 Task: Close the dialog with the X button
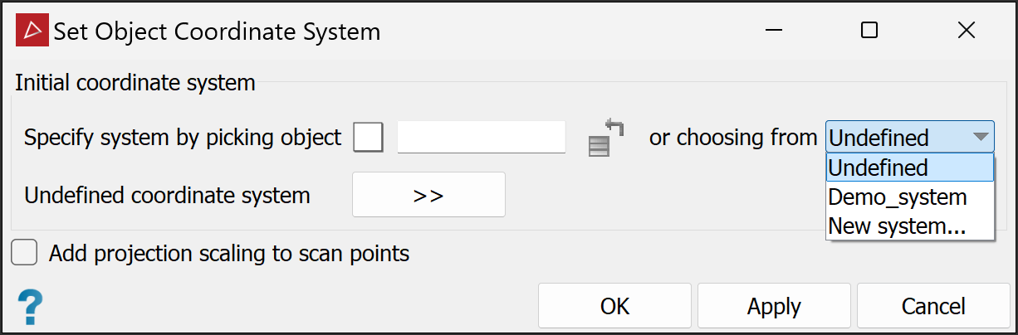[x=966, y=31]
